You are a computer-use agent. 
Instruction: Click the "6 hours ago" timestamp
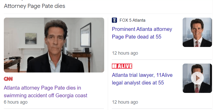(x=16, y=102)
